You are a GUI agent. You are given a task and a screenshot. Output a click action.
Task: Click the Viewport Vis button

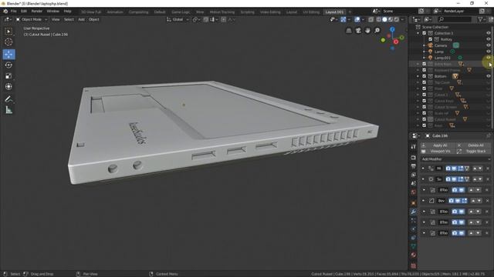click(438, 152)
